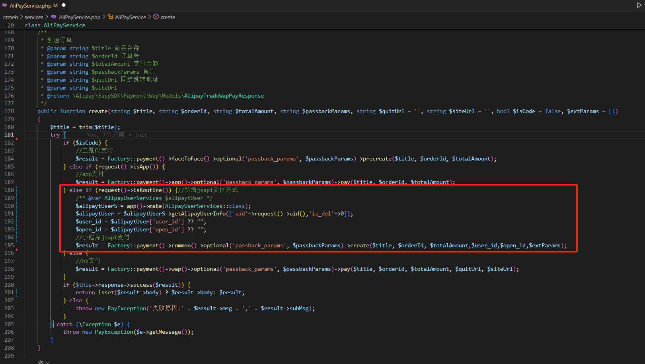Click $quitUrl in the line 174 docblock
This screenshot has width=645, height=364.
coord(104,80)
